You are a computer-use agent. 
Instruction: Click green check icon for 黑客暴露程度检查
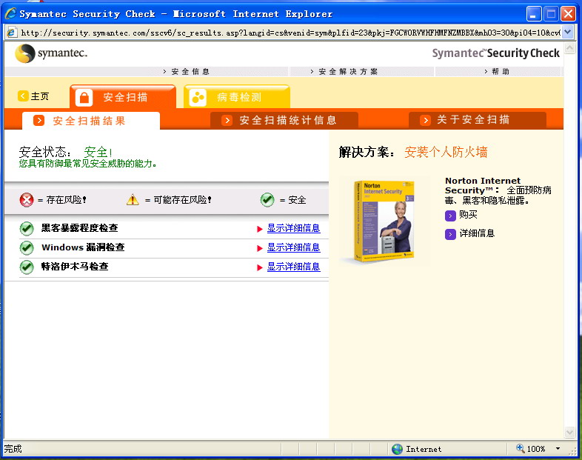point(27,228)
